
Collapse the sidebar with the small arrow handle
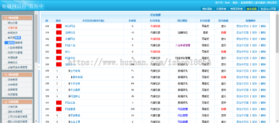39,67
